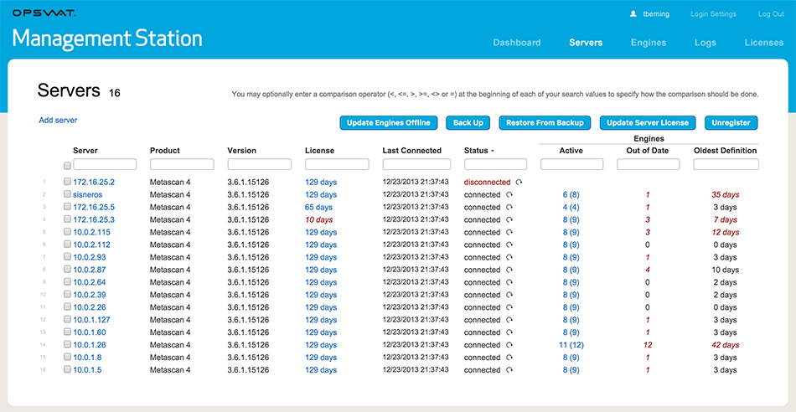Click the '42 days' oldest definition

tap(725, 345)
